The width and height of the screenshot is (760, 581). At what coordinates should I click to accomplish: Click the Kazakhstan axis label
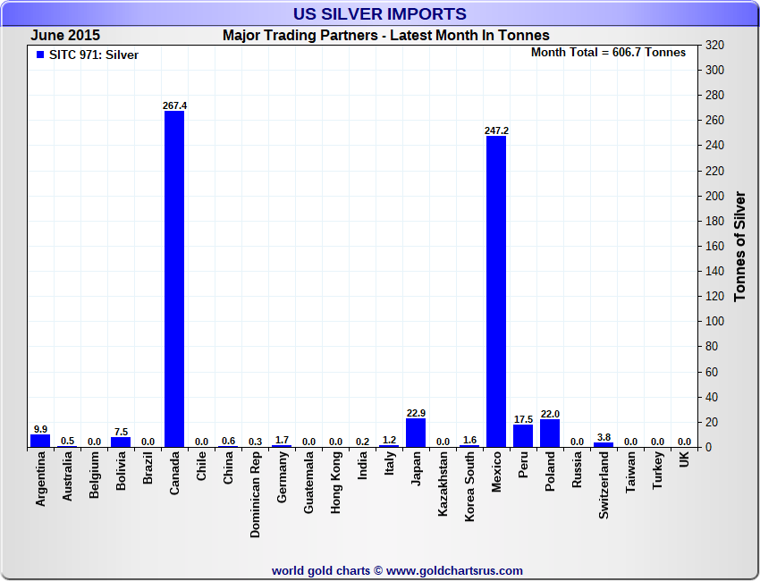[x=443, y=484]
